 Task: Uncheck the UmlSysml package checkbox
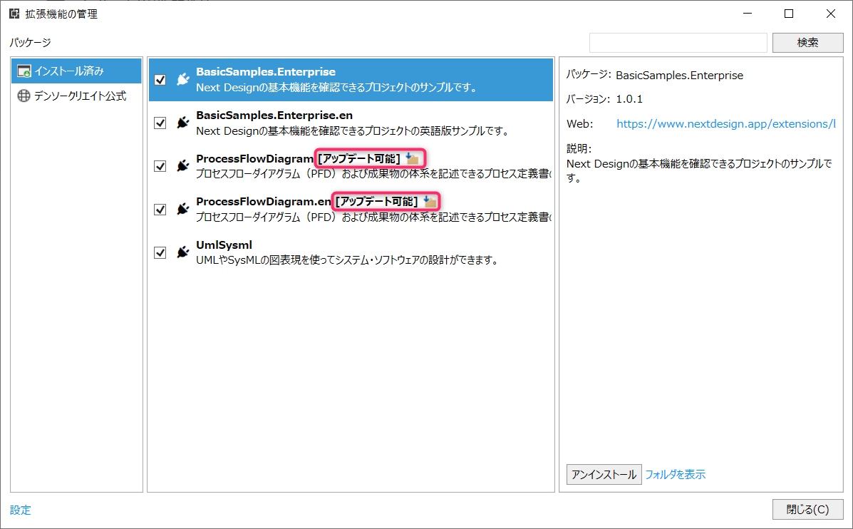160,252
